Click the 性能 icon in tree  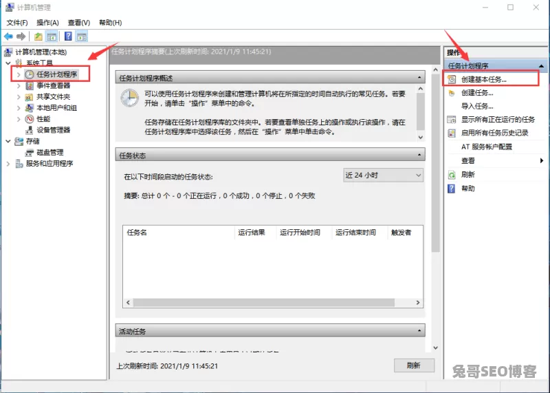[x=30, y=119]
